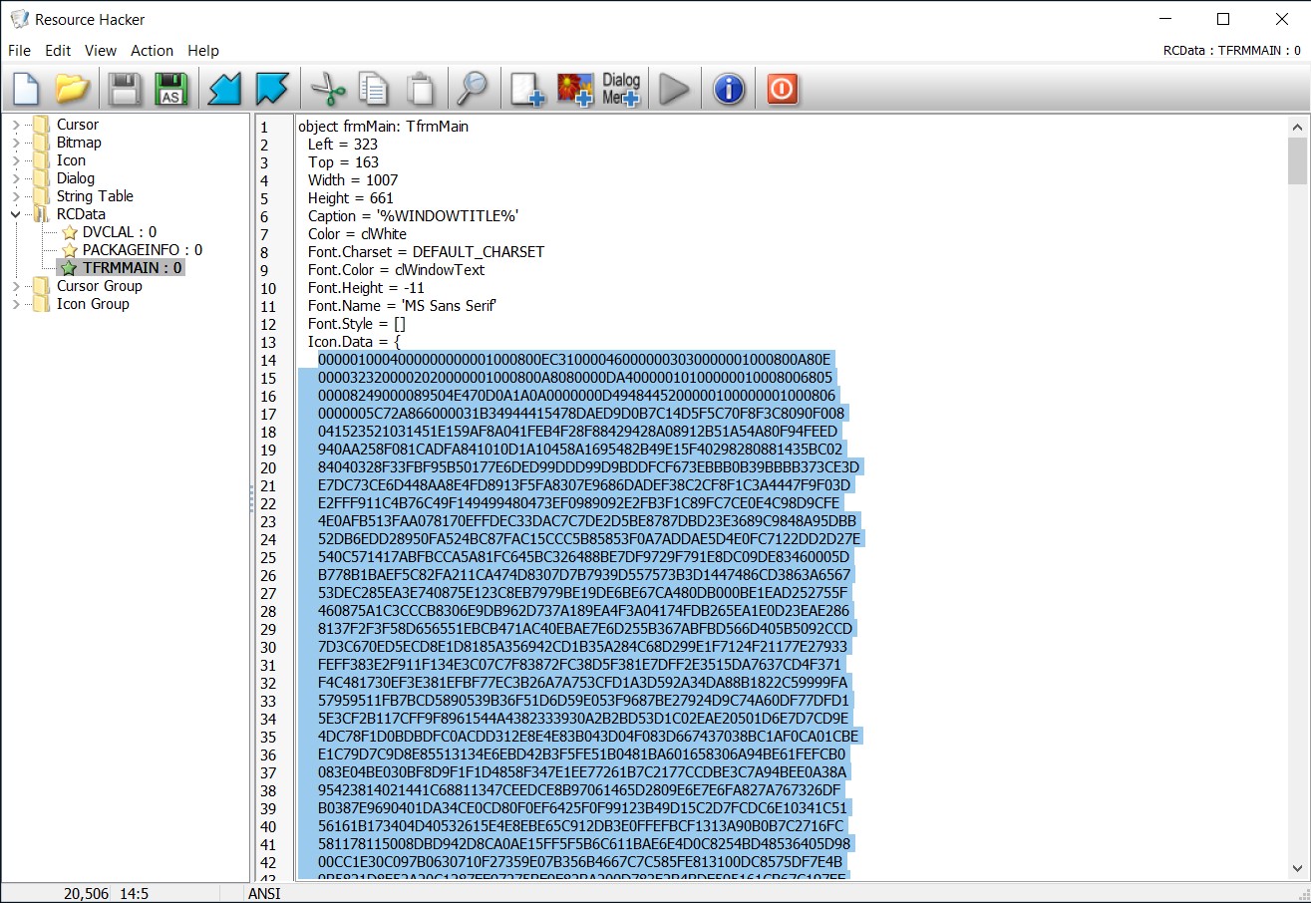Add a new blank resource with the page-plus icon
The width and height of the screenshot is (1311, 903).
(x=527, y=89)
